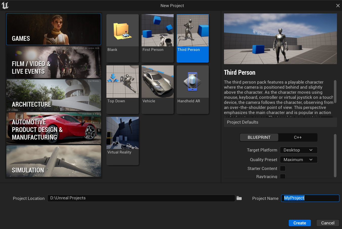342x229 pixels.
Task: Choose the First Person template
Action: point(157,31)
